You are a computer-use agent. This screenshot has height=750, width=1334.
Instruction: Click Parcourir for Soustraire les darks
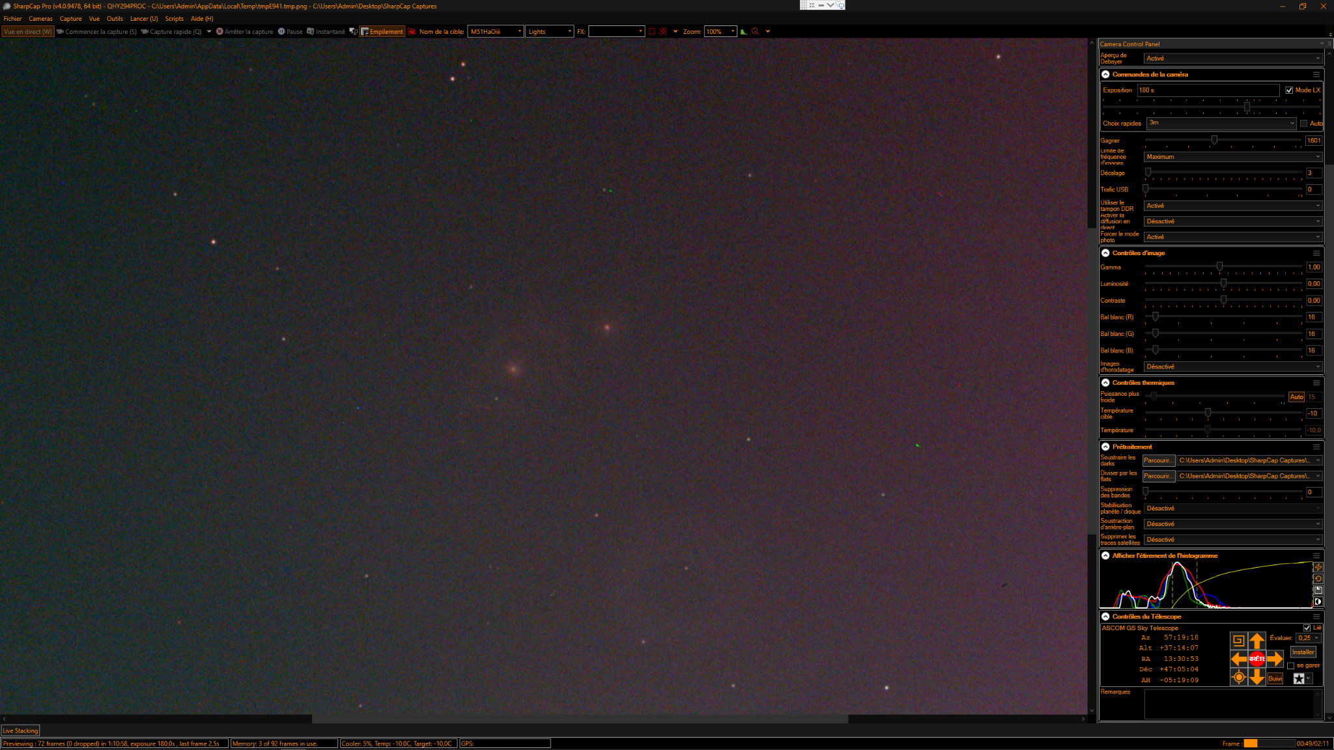[1158, 460]
